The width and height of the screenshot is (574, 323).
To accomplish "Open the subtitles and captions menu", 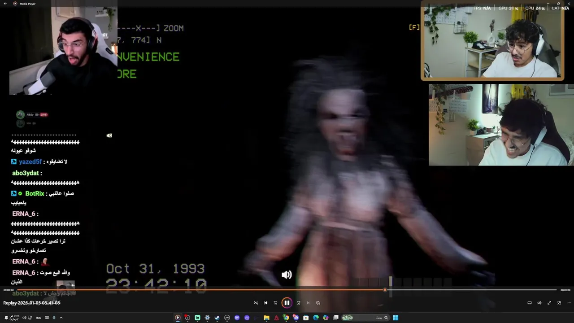I will 529,303.
